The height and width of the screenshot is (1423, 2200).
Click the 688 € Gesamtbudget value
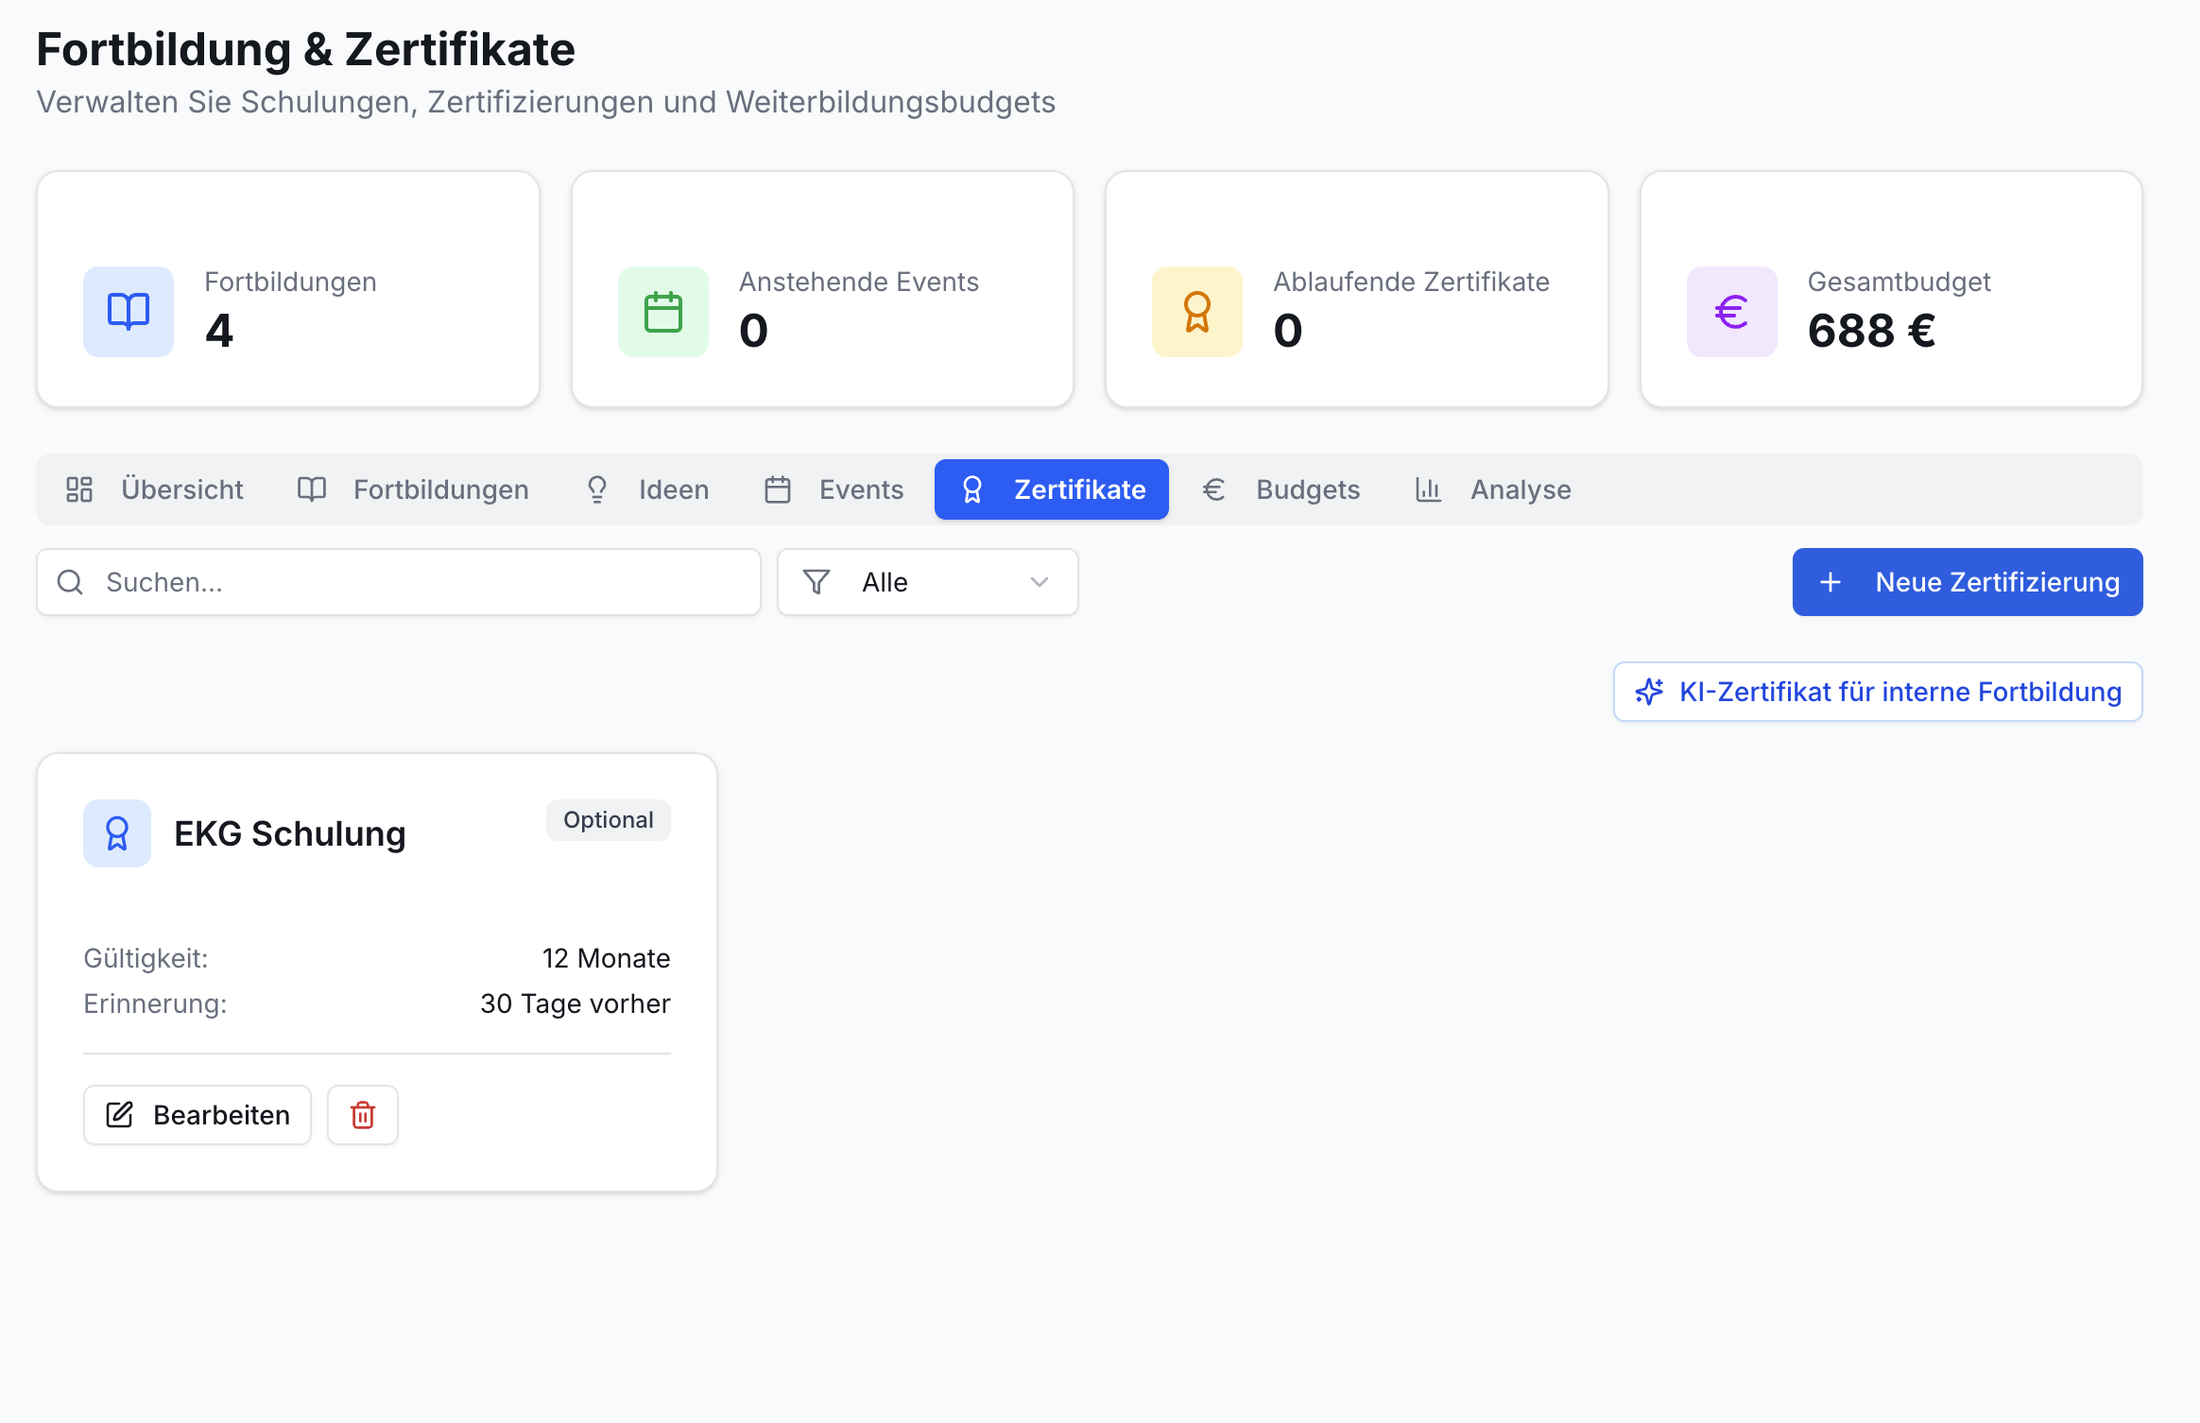[x=1872, y=331]
